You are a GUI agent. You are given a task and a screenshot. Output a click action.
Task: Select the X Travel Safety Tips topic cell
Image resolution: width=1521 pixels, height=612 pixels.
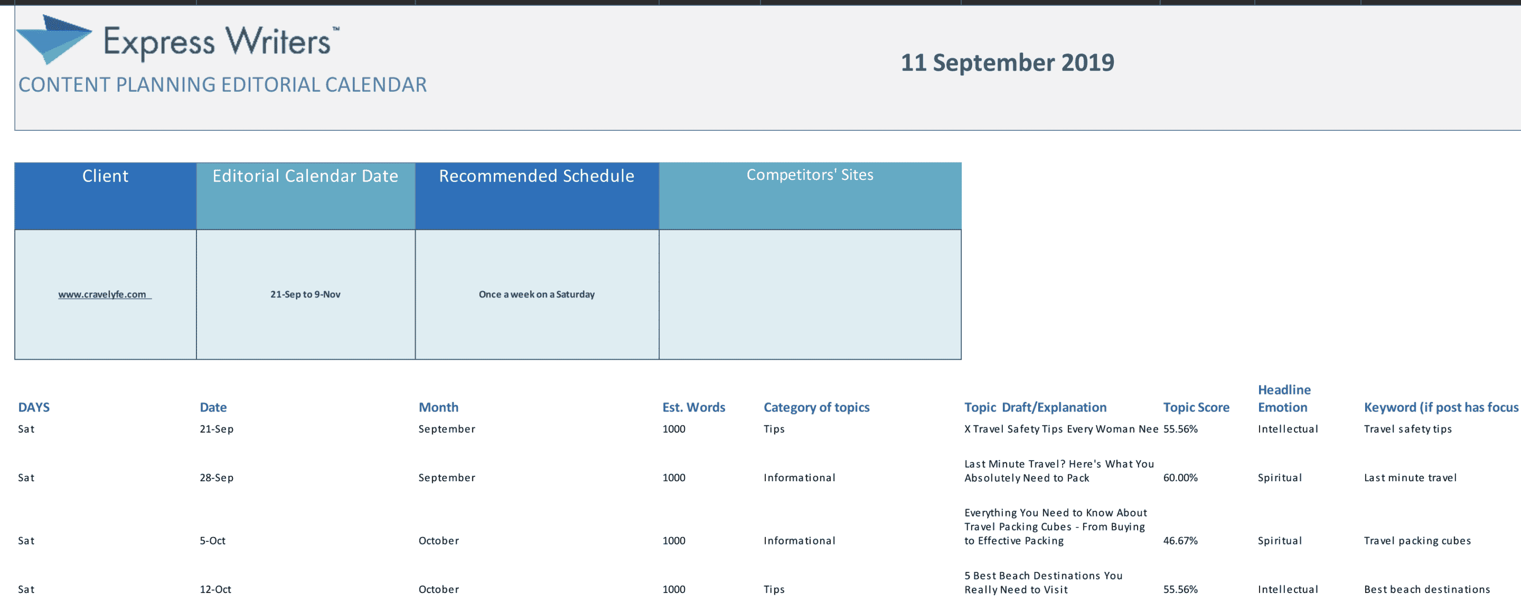[x=1061, y=429]
